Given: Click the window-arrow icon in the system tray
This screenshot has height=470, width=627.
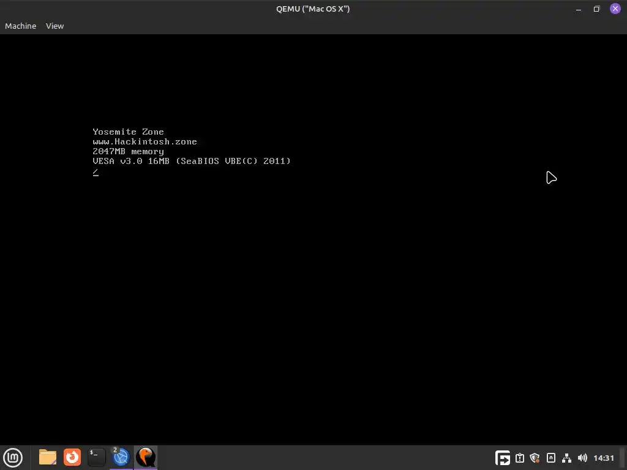Looking at the screenshot, I should point(503,458).
